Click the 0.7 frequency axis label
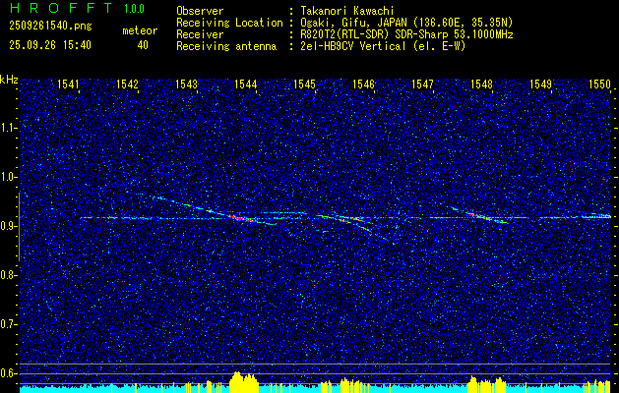 click(8, 324)
